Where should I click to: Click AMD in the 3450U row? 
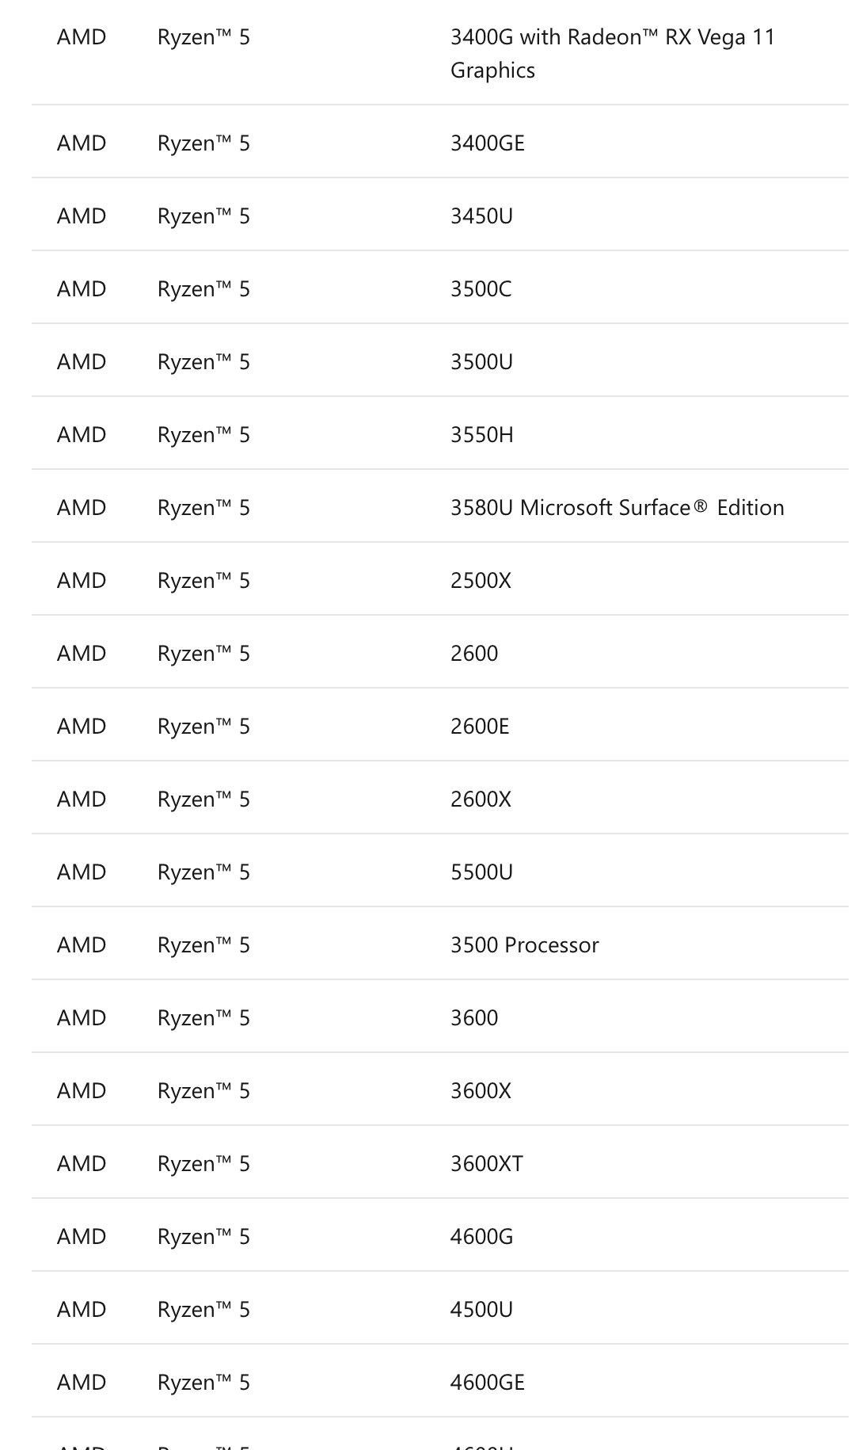coord(82,216)
